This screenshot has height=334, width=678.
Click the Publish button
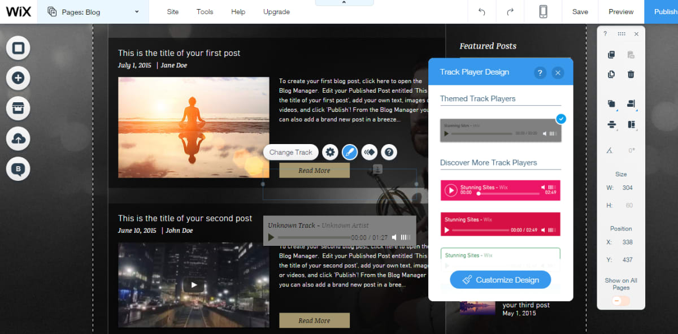pyautogui.click(x=662, y=11)
